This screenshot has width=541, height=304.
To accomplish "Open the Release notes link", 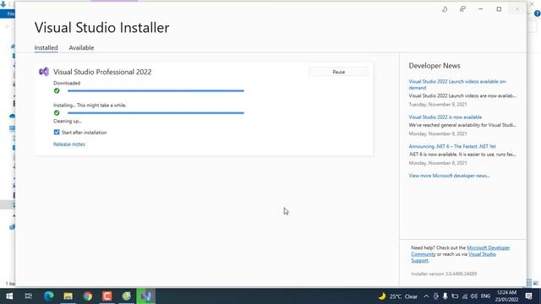I will pyautogui.click(x=69, y=144).
